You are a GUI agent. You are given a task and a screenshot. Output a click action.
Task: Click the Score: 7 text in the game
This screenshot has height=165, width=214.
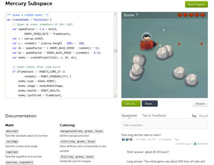(x=130, y=15)
